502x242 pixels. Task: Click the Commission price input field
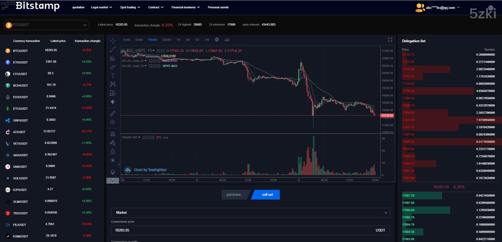pos(242,230)
